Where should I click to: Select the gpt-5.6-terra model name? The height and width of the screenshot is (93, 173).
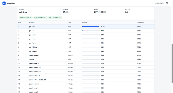click(33, 51)
